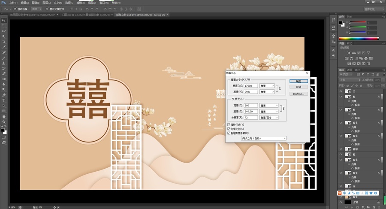
Task: Uncheck 约束比例(C) checkbox
Action: tap(229, 129)
